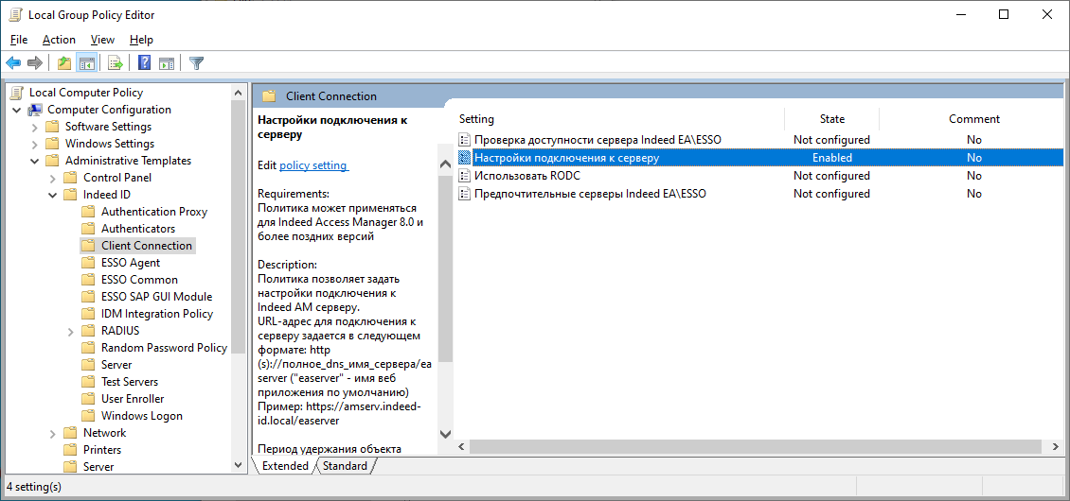1070x501 pixels.
Task: Select the 'Использовать RODC' policy setting
Action: coord(526,176)
